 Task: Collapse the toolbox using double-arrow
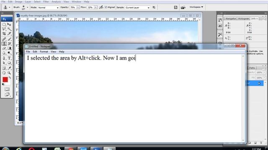coord(3,13)
